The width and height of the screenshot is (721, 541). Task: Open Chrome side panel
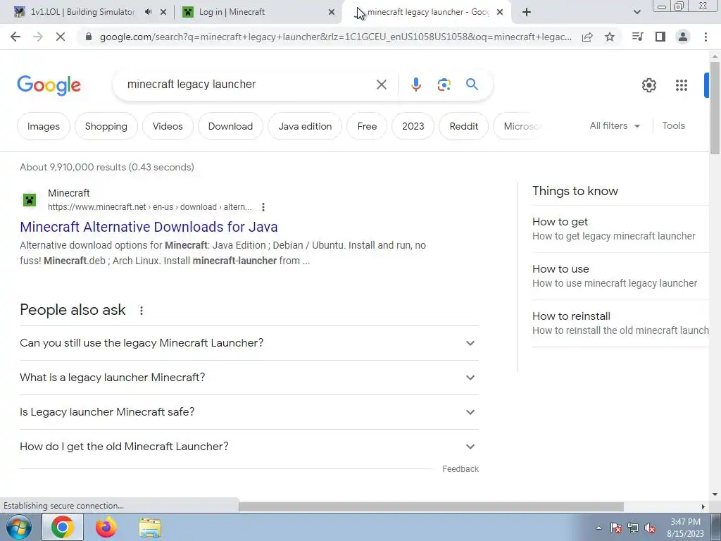click(660, 37)
